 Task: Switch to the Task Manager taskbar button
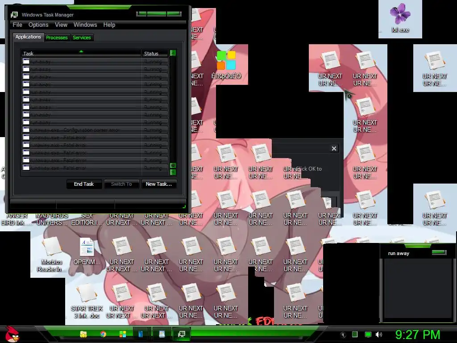point(182,334)
